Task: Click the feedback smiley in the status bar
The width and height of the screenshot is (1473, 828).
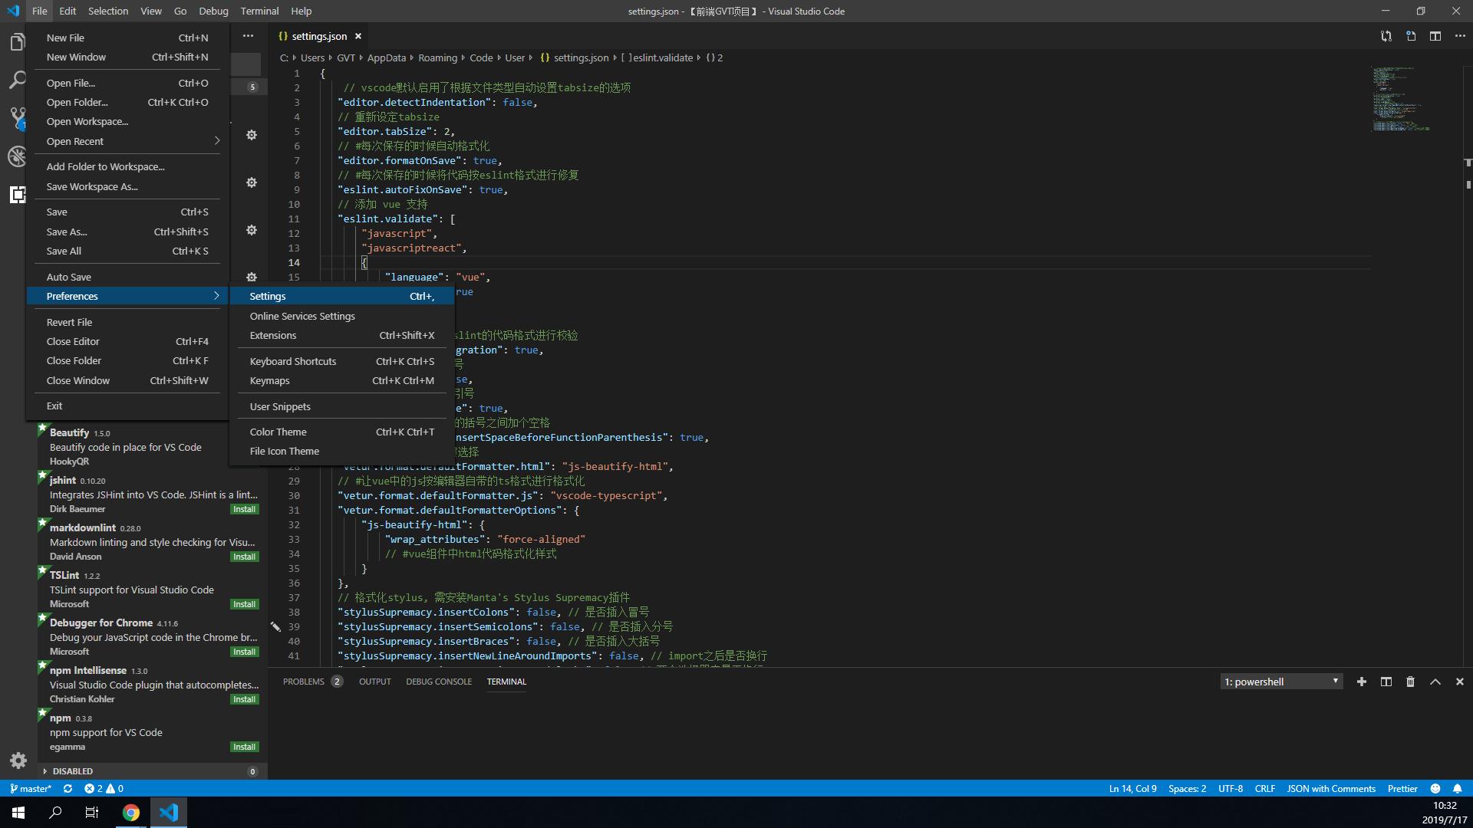Action: tap(1435, 788)
